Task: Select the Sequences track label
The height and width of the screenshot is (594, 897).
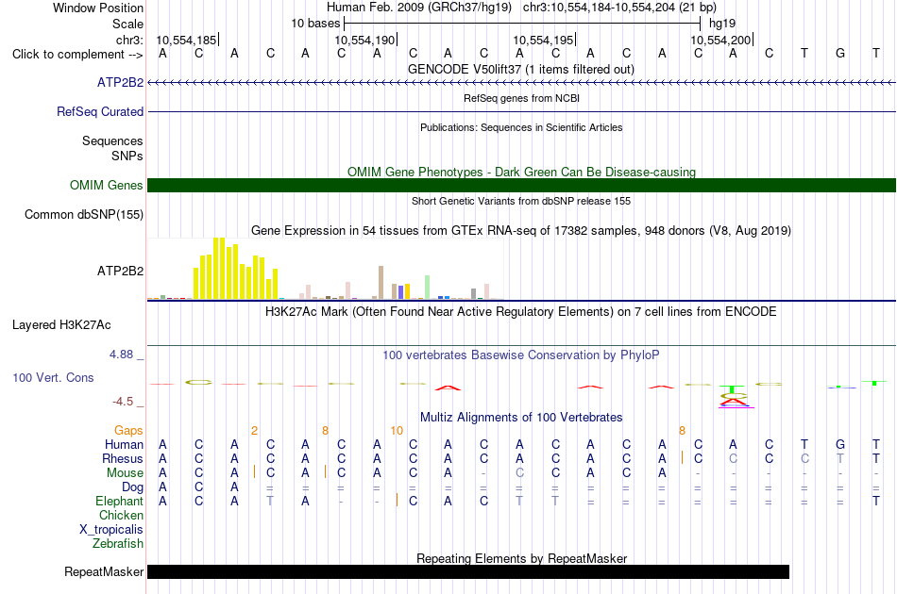Action: (x=112, y=141)
